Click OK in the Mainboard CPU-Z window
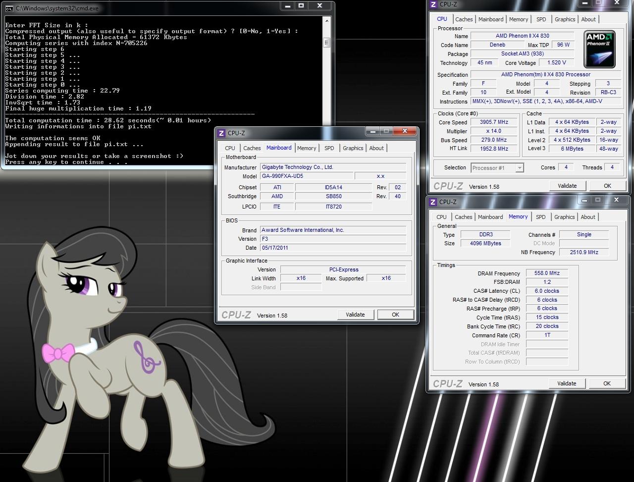Image resolution: width=634 pixels, height=482 pixels. tap(395, 315)
